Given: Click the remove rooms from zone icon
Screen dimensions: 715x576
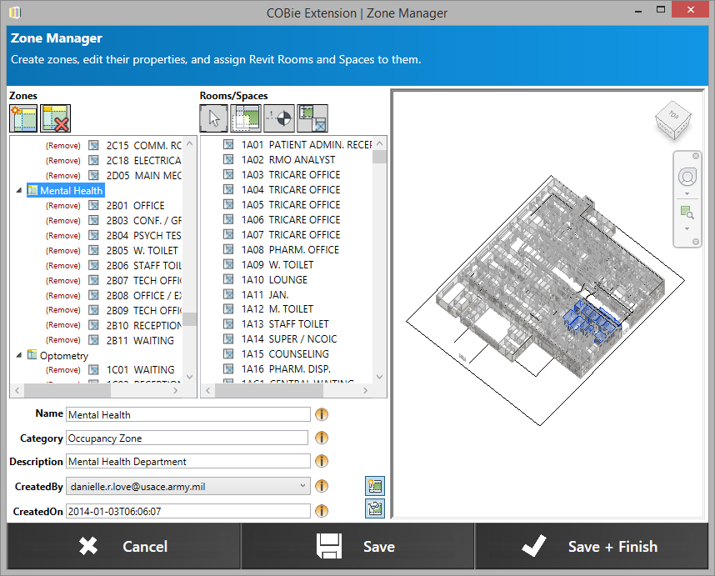Looking at the screenshot, I should pyautogui.click(x=312, y=118).
